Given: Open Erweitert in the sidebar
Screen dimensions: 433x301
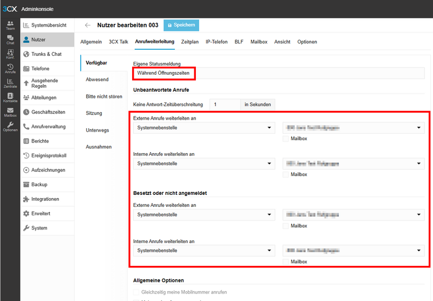Looking at the screenshot, I should (x=47, y=213).
